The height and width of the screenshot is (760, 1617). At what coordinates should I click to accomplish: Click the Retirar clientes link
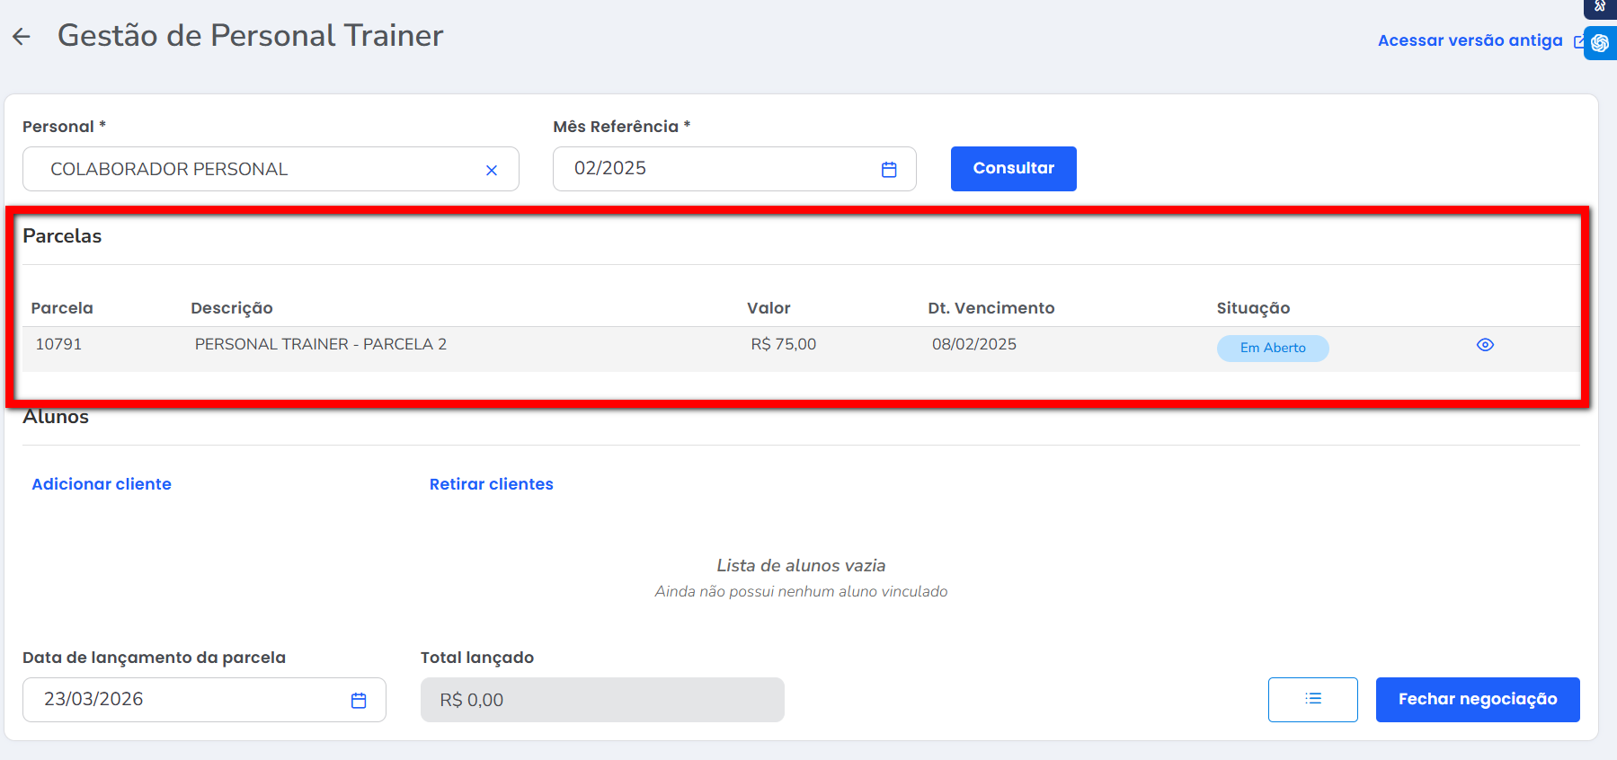[491, 484]
